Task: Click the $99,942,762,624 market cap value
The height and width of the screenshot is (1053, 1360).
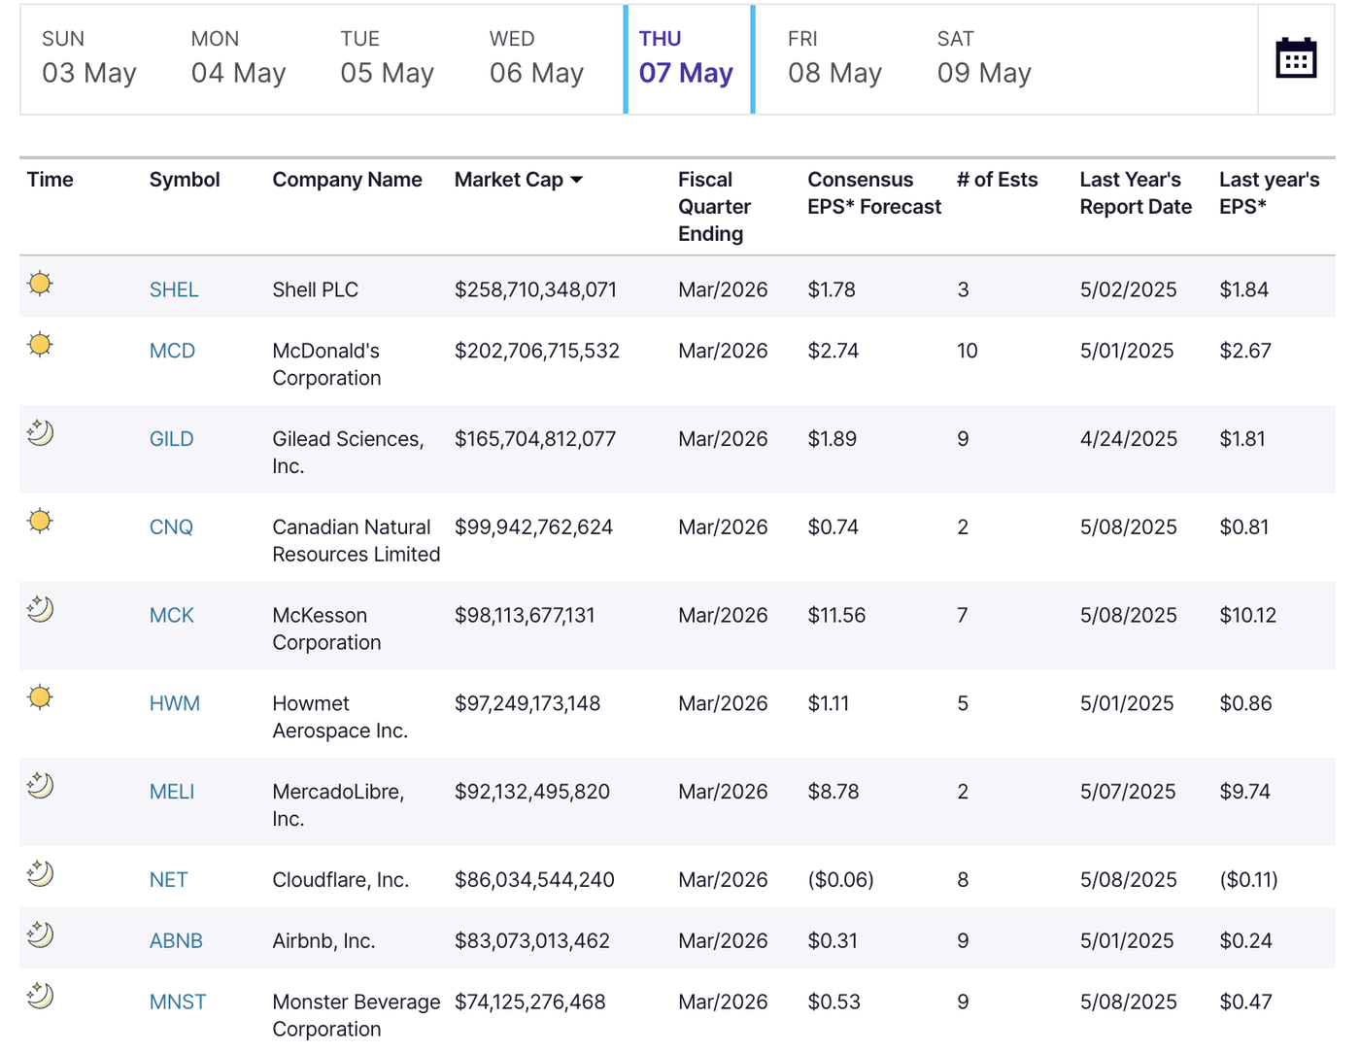Action: [533, 527]
